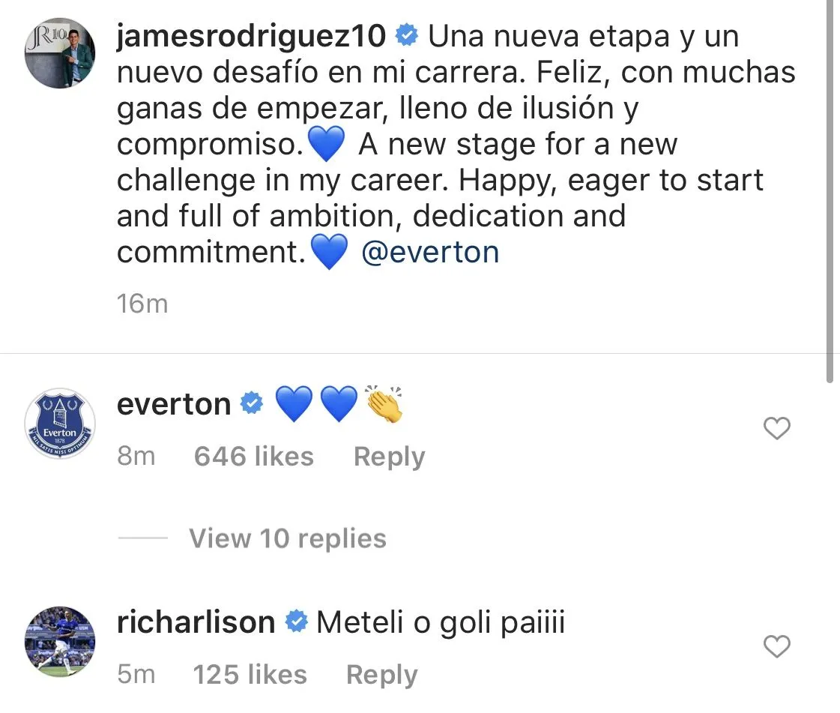Tap the Everton club crest avatar
This screenshot has height=713, width=840.
tap(61, 424)
